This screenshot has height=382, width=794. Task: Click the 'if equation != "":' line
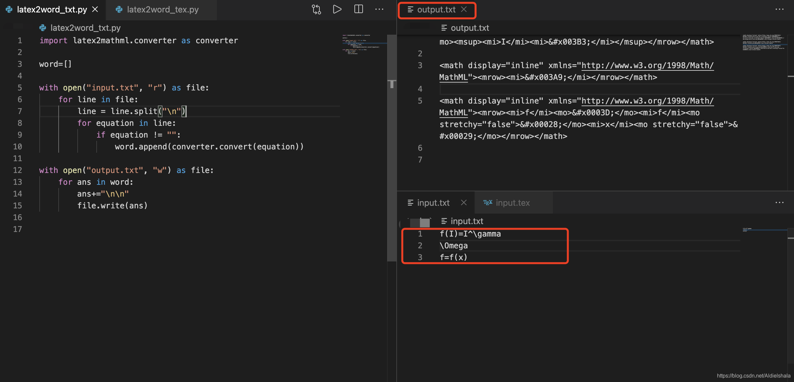(x=139, y=135)
